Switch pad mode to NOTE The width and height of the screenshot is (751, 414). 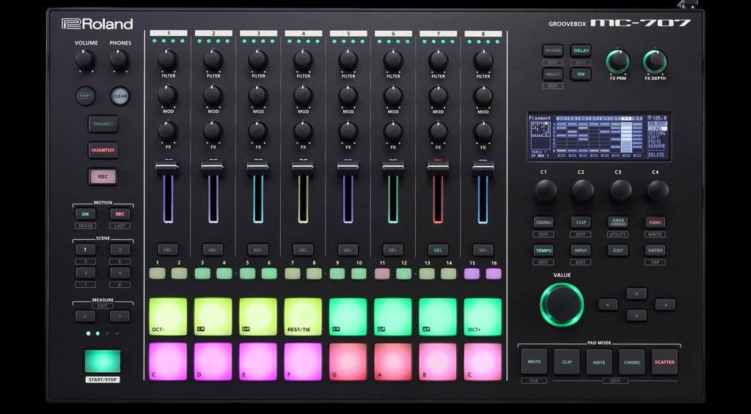pyautogui.click(x=599, y=362)
